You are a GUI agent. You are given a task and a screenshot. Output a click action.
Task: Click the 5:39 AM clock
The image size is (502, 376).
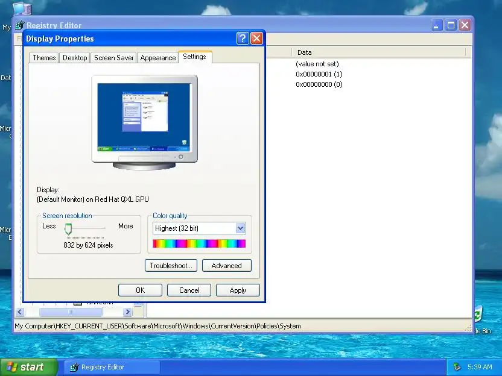[480, 367]
